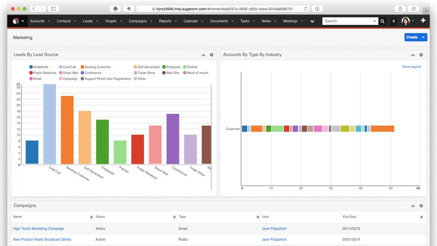Open the SugarCRM cube home icon

[16, 21]
